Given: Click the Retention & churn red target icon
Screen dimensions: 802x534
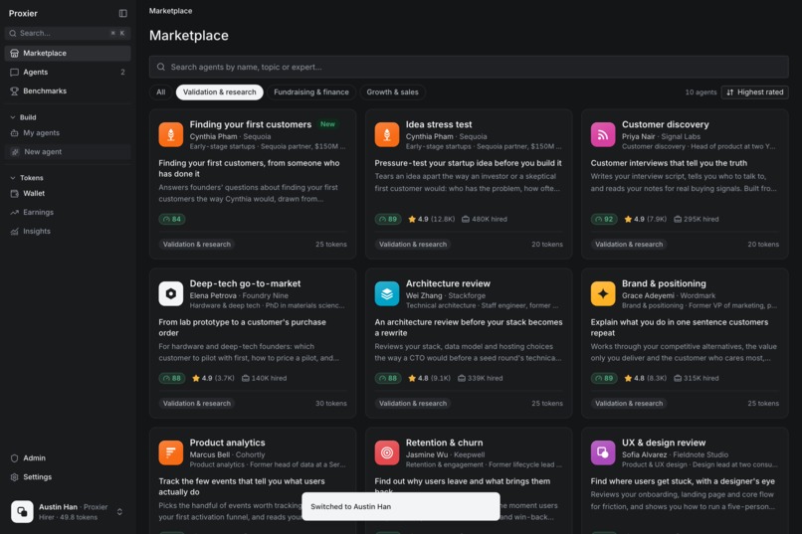Looking at the screenshot, I should pos(387,452).
